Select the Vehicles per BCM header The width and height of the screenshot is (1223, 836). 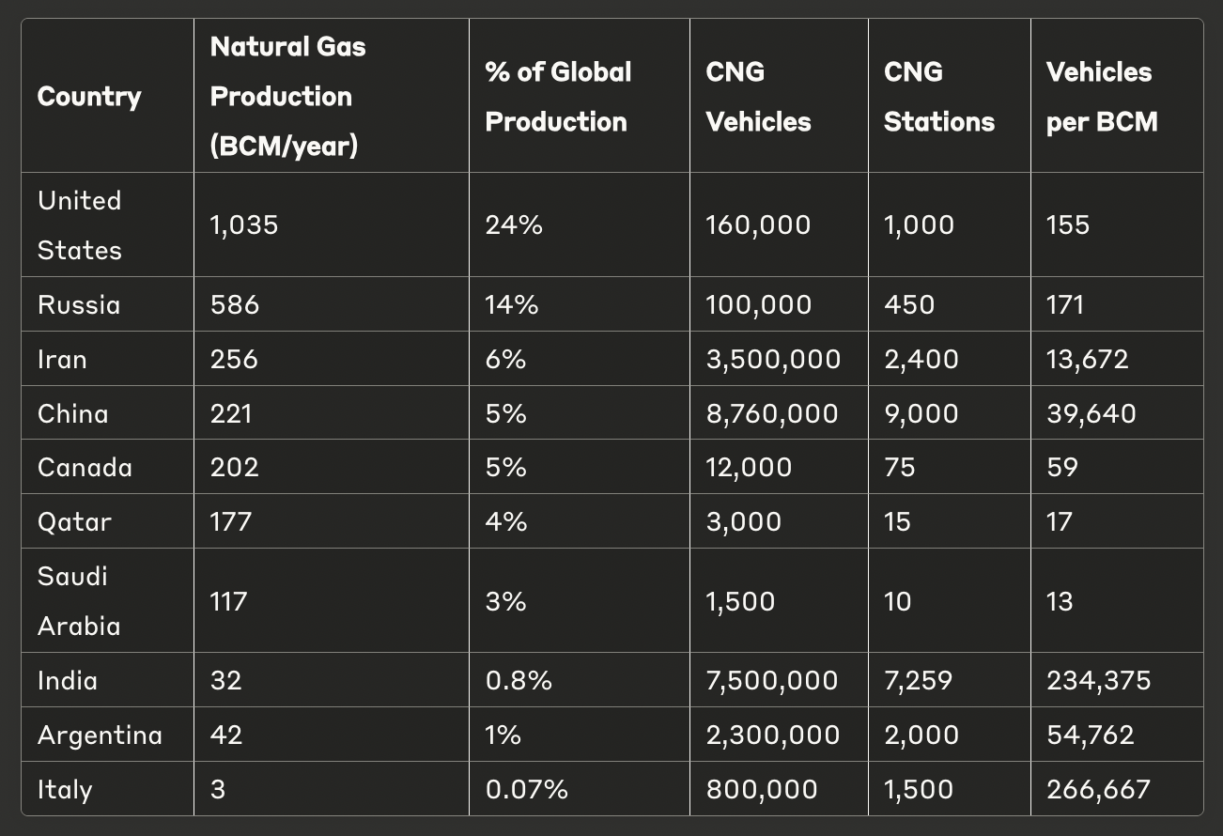(1102, 97)
